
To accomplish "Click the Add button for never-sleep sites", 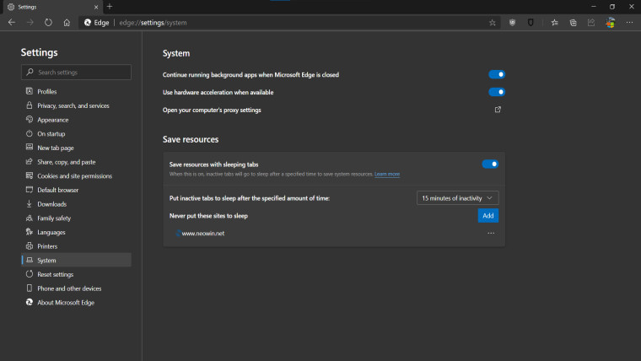I will click(488, 215).
